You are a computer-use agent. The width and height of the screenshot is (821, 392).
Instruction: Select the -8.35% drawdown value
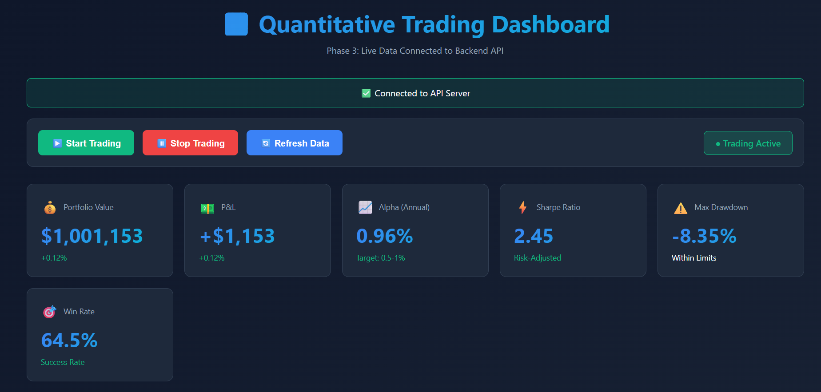pyautogui.click(x=704, y=236)
